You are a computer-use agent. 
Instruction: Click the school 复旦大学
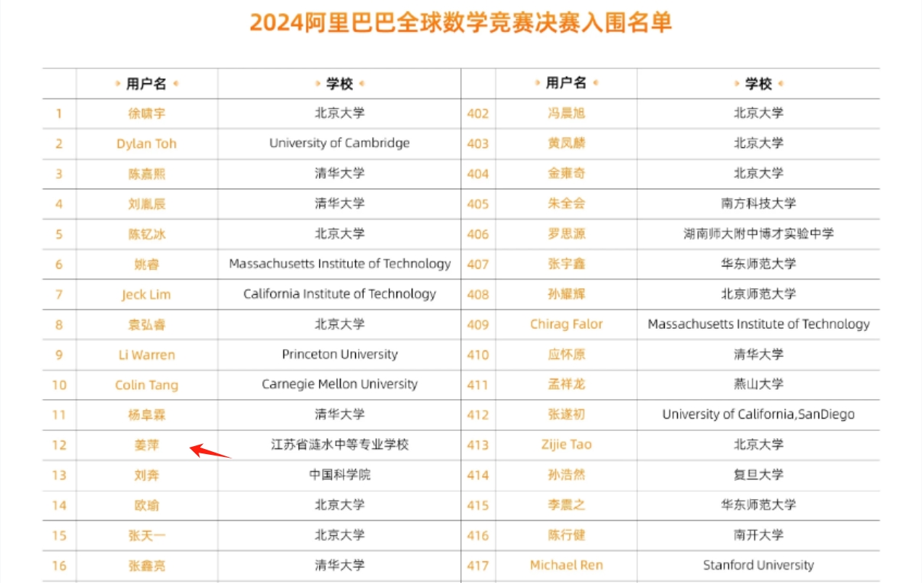tap(759, 474)
